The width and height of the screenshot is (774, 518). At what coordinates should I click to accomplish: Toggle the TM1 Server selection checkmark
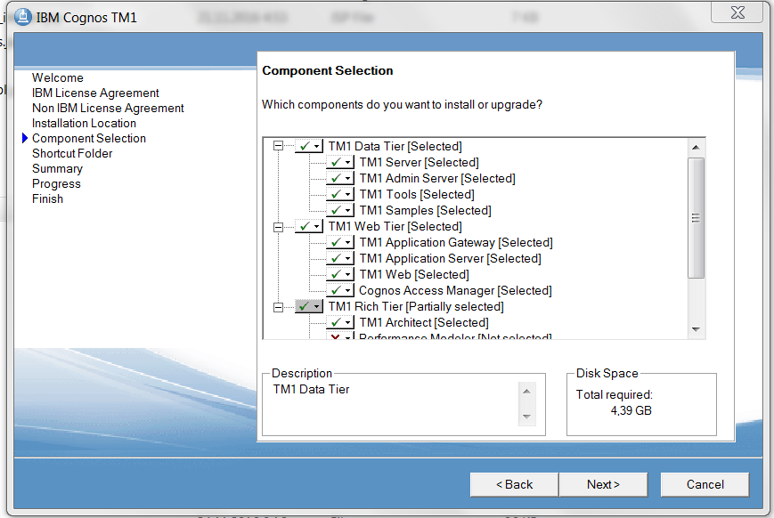click(340, 162)
